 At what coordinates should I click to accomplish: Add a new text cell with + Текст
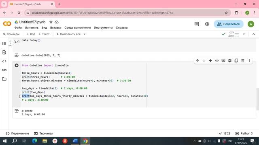pos(44,34)
